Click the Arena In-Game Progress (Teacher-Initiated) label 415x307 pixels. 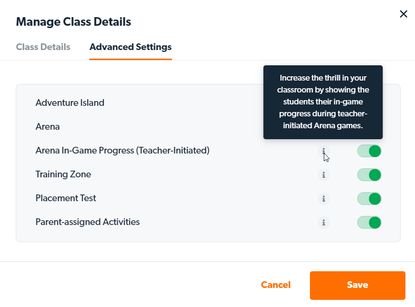(123, 151)
